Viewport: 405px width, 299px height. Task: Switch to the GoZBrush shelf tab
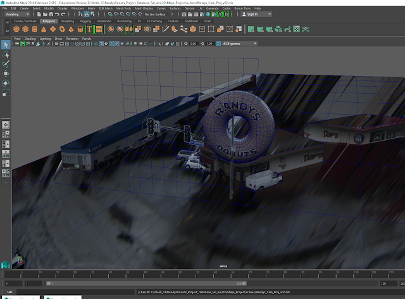pyautogui.click(x=191, y=21)
